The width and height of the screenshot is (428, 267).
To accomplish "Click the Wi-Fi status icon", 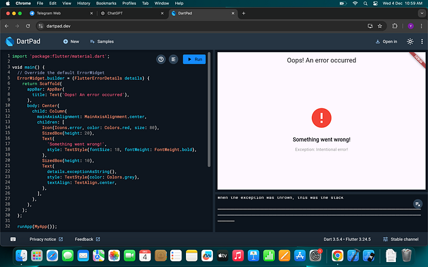I will pyautogui.click(x=355, y=3).
